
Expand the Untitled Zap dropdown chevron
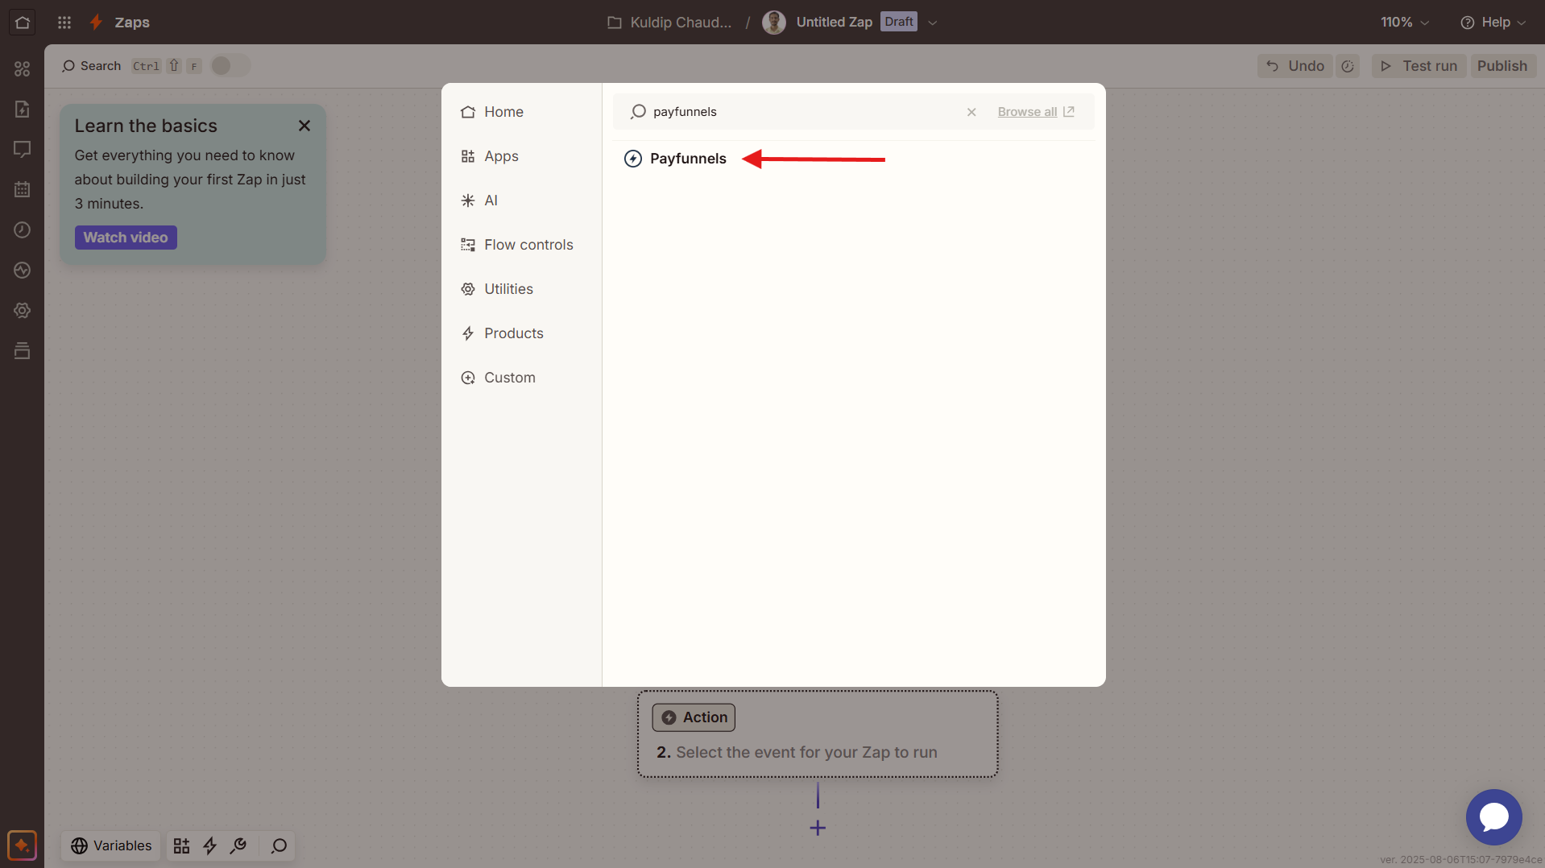(933, 23)
